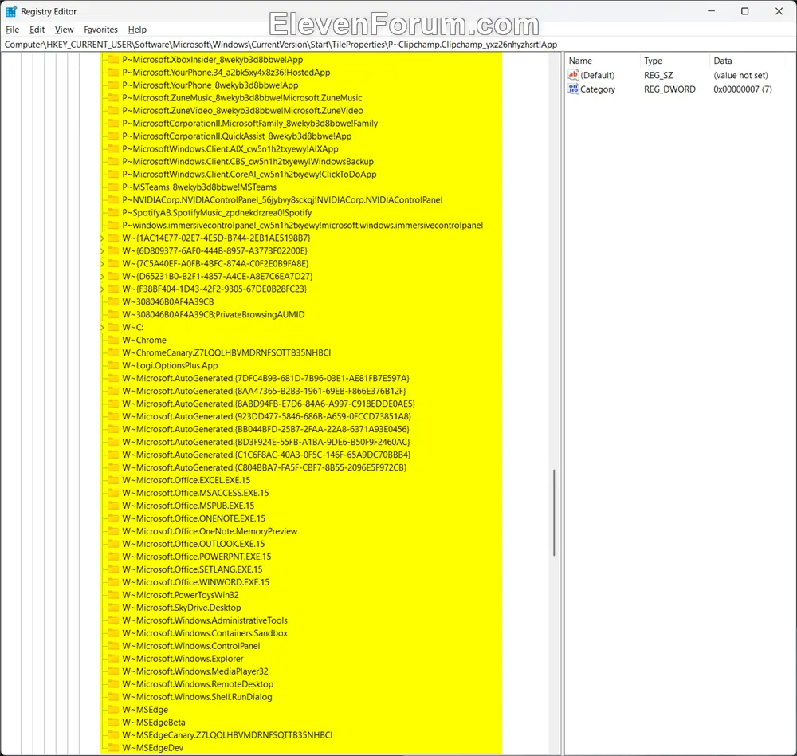
Task: Click the folder icon of P~MSTeams key
Action: coord(113,187)
